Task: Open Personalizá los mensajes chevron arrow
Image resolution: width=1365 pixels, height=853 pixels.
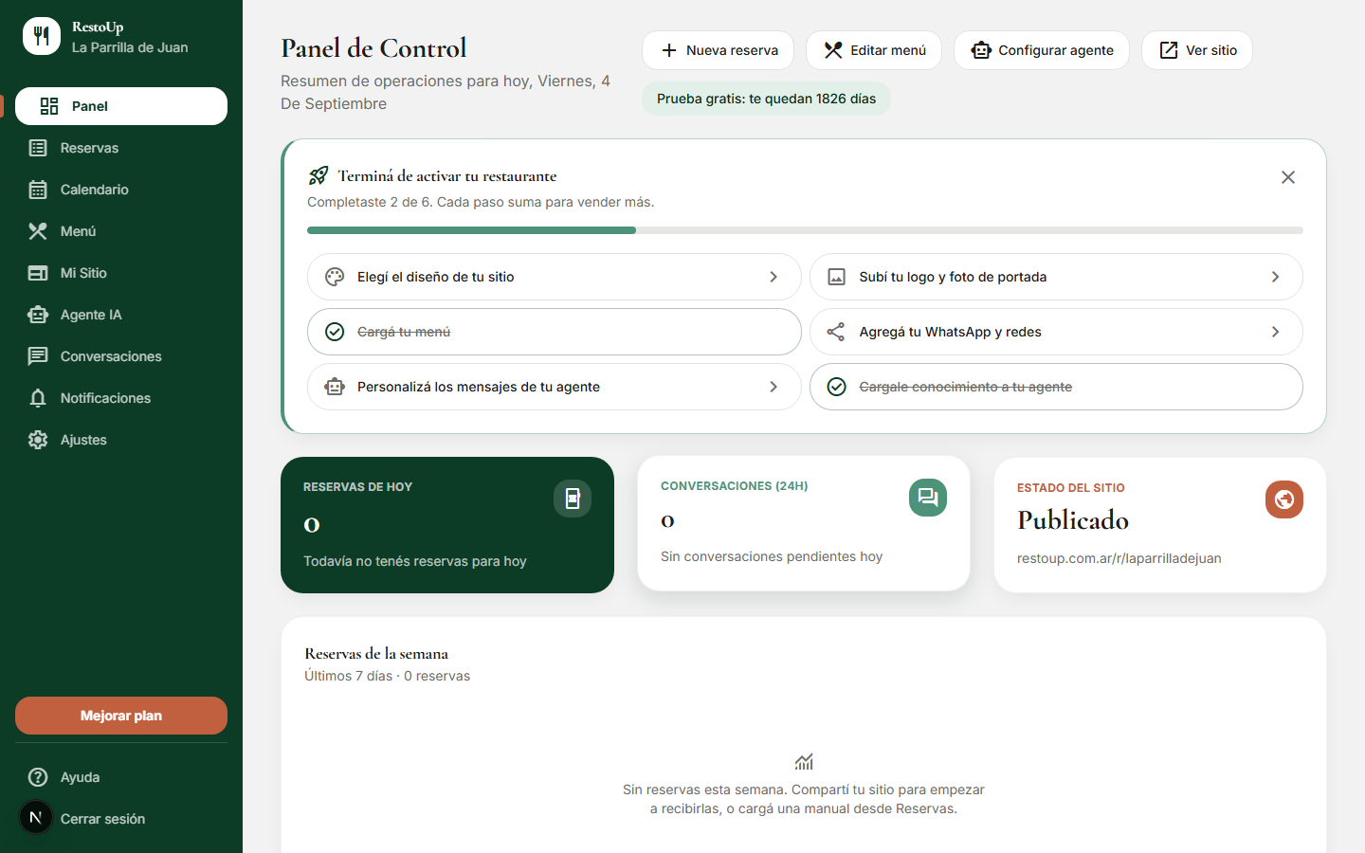Action: click(773, 387)
